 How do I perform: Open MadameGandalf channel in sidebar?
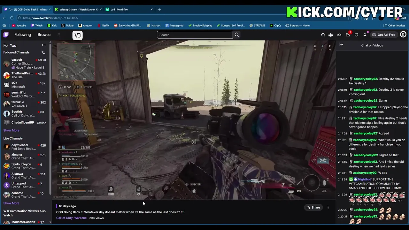click(x=25, y=222)
